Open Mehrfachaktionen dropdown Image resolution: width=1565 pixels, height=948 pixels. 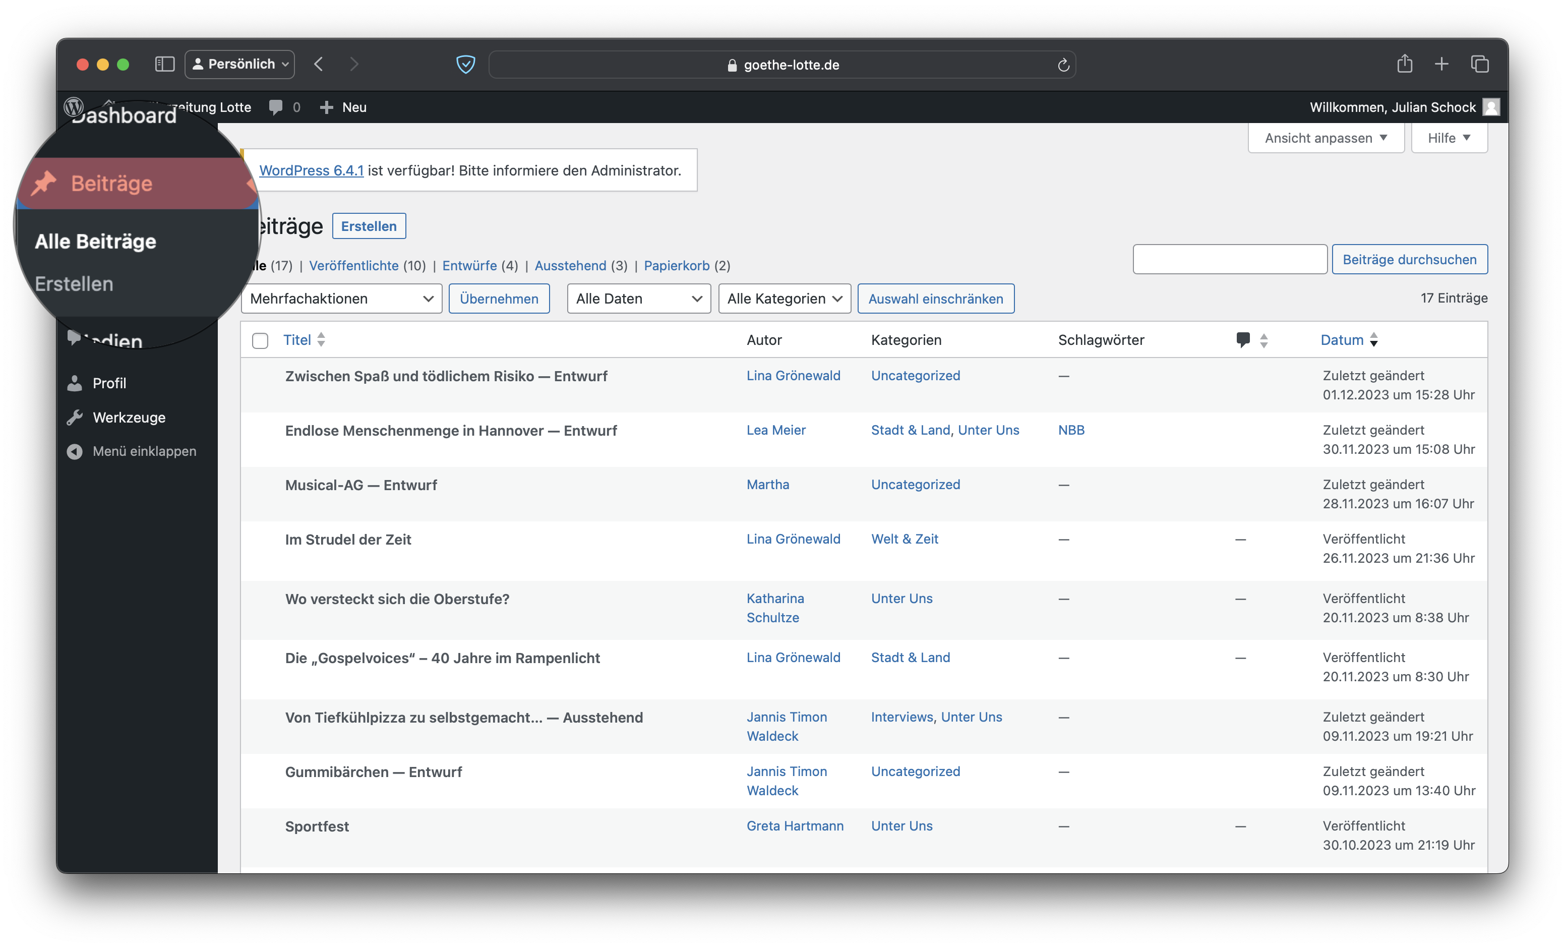341,299
